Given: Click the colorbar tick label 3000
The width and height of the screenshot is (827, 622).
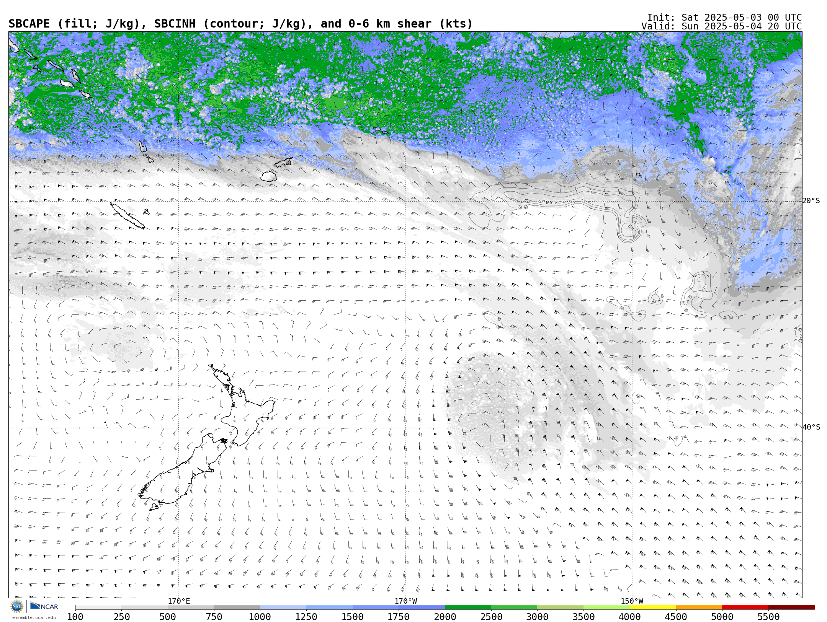Looking at the screenshot, I should pos(537,617).
